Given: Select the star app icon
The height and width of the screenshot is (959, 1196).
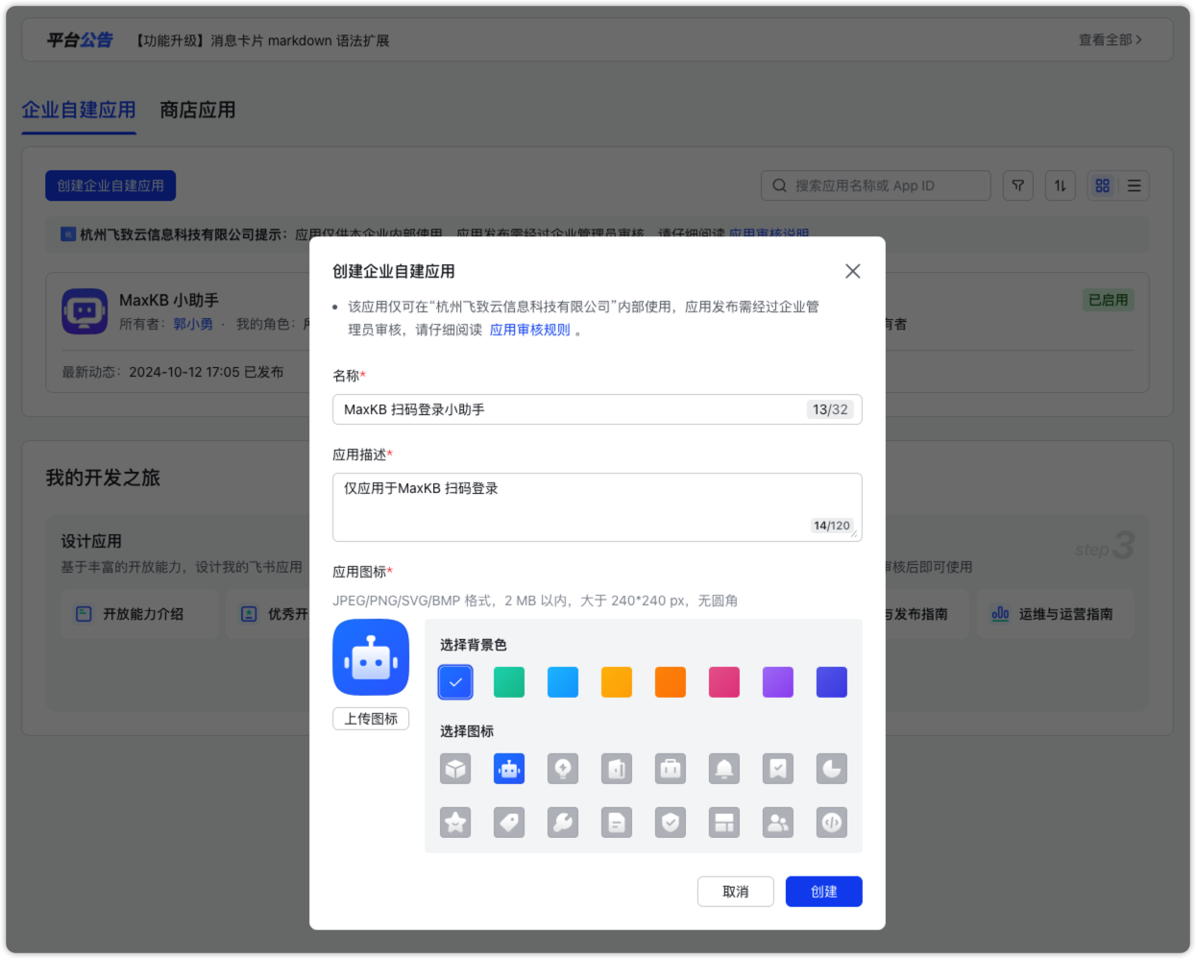Looking at the screenshot, I should pos(455,823).
